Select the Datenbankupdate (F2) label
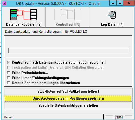This screenshot has width=135, height=120. pos(24,24)
